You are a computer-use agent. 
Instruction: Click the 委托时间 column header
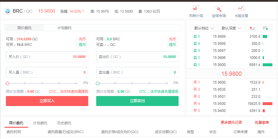[x=14, y=132]
